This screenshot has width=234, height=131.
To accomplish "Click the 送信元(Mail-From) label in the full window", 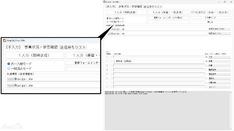I will pyautogui.click(x=219, y=29).
